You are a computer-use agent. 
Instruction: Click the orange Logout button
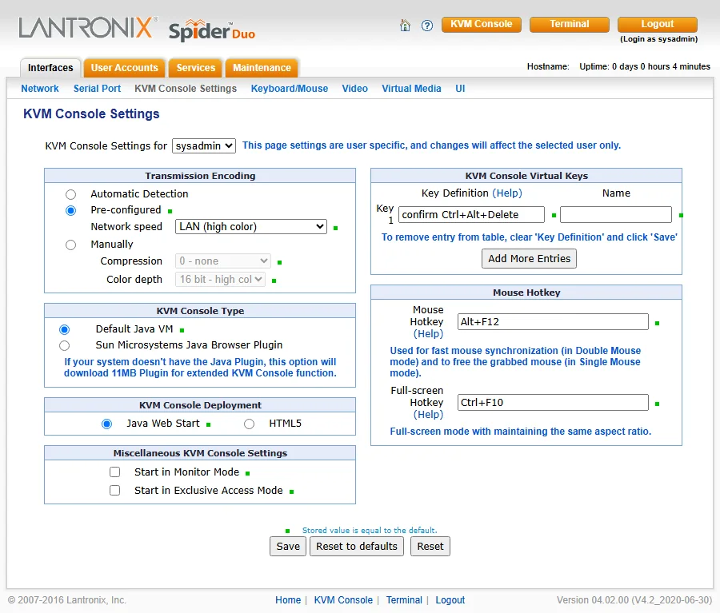tap(658, 24)
